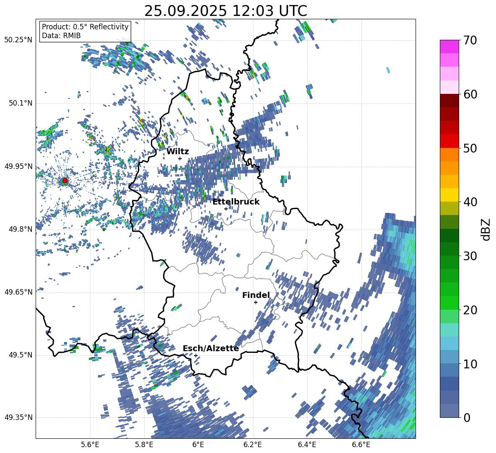Click the red radar site marker
Screen dimensions: 496x453
(65, 181)
